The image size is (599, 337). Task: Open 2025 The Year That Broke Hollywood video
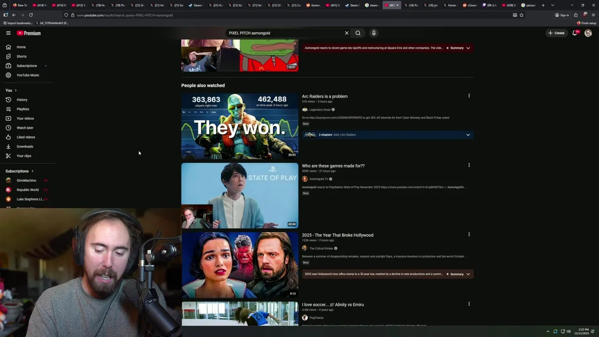click(x=337, y=235)
